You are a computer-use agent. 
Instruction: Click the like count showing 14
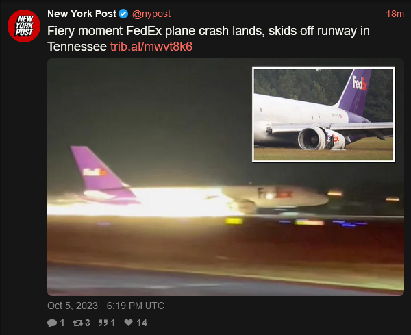coord(142,323)
